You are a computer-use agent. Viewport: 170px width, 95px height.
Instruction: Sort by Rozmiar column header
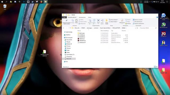click(124, 31)
